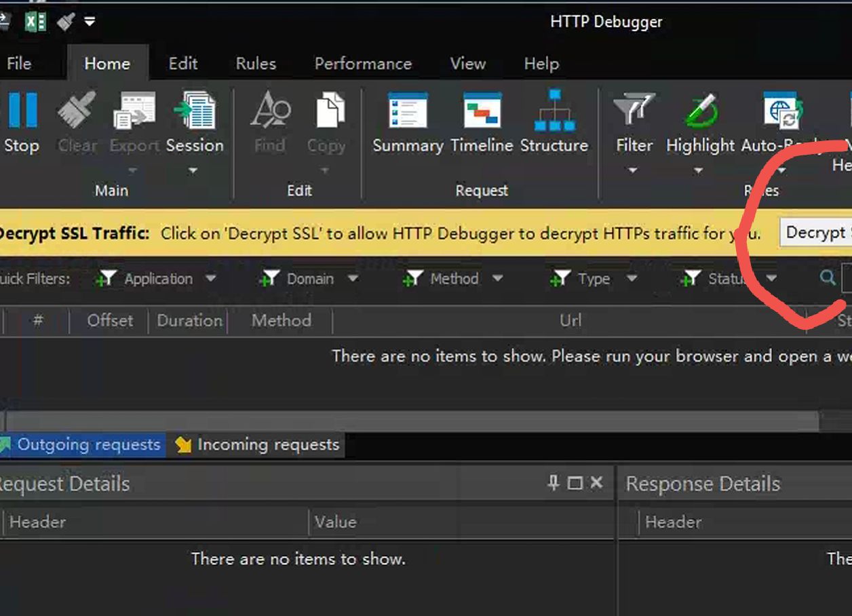Expand the Copy dropdown arrow

click(x=325, y=170)
